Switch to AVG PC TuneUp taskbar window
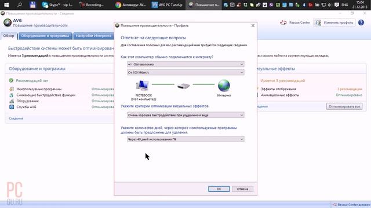Screen dimensions: 371x208 click(167, 5)
